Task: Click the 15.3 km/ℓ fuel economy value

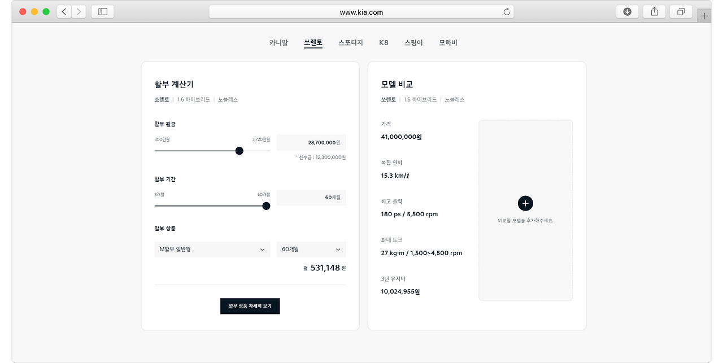Action: point(395,176)
